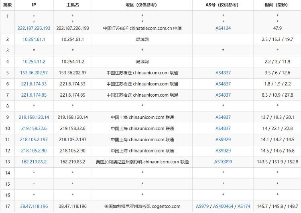This screenshot has width=301, height=213.
Task: Select hostname cell 218.105.2.90
Action: coord(73,151)
